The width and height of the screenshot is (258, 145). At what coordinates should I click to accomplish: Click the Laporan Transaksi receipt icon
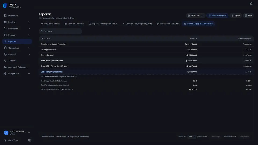(x=66, y=24)
